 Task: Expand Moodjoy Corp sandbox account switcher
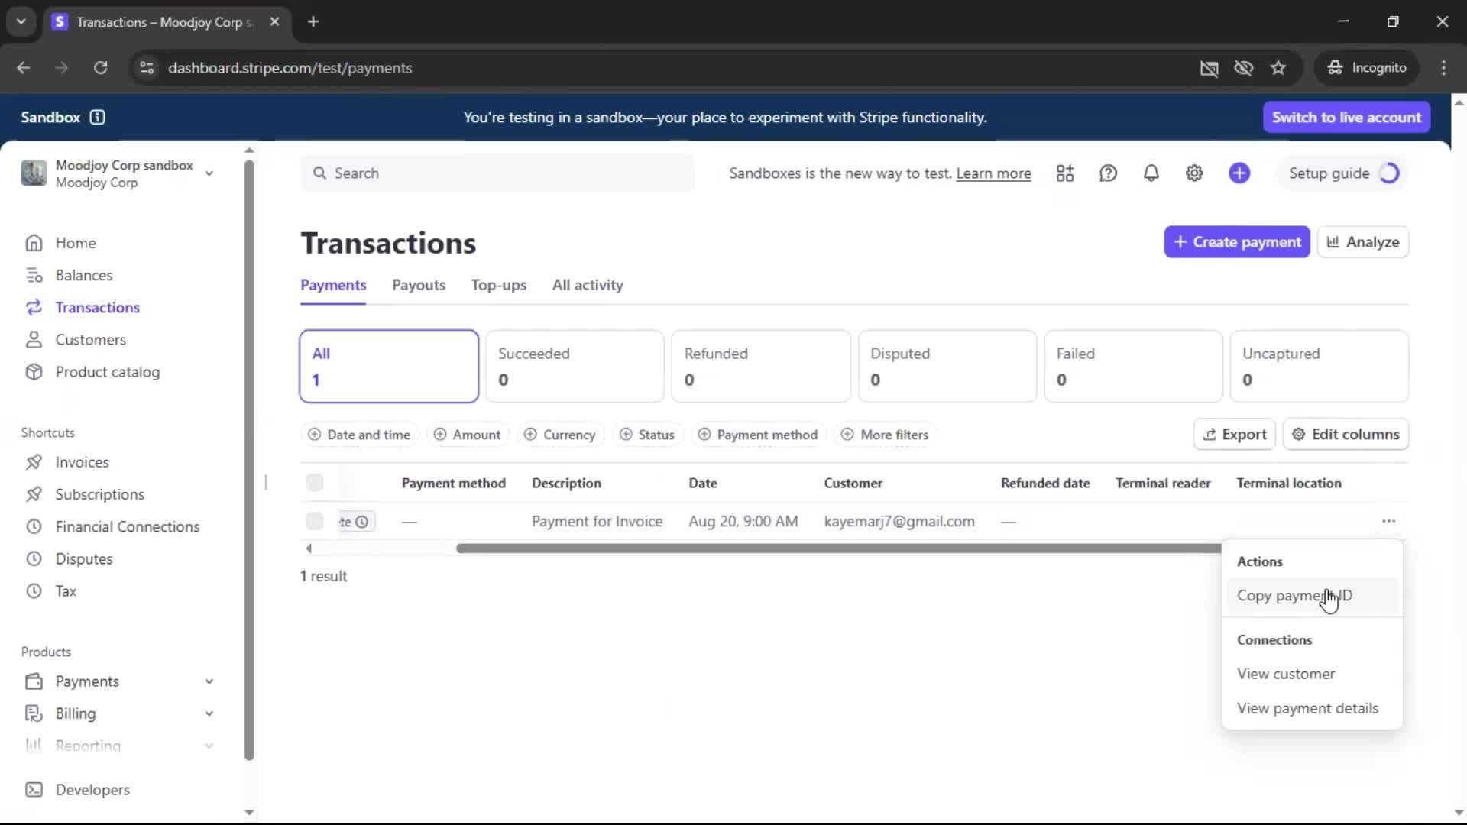point(116,173)
